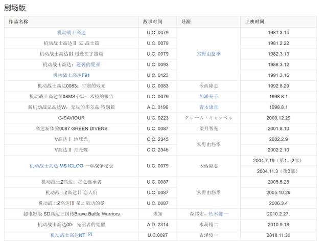Click the 作品名称 column header
Screen dimensions: 327x241
[x=18, y=21]
